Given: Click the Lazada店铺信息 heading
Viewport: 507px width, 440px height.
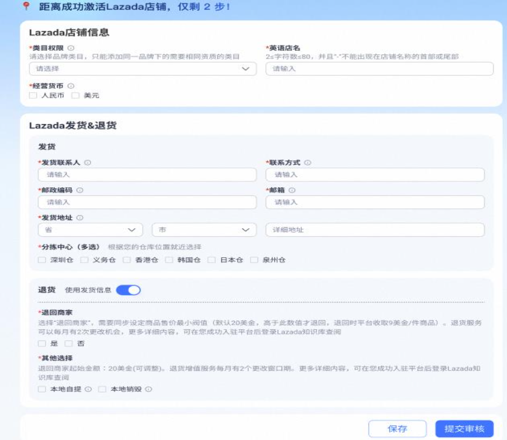Looking at the screenshot, I should [69, 32].
